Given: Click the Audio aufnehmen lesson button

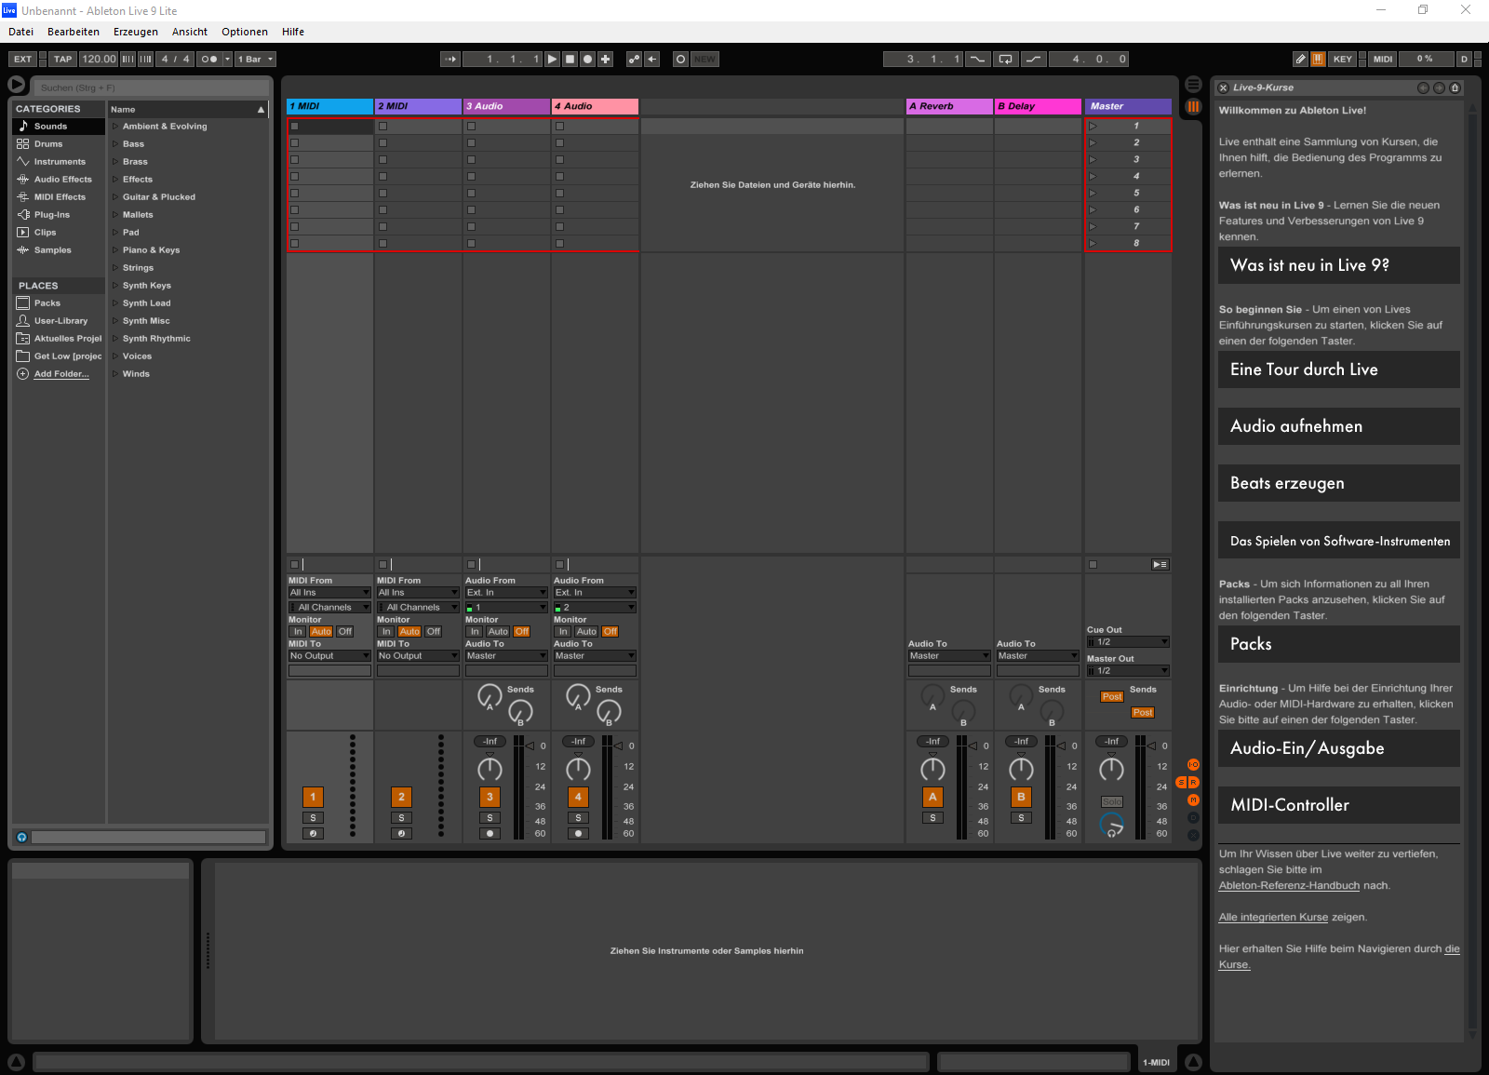Looking at the screenshot, I should tap(1338, 426).
